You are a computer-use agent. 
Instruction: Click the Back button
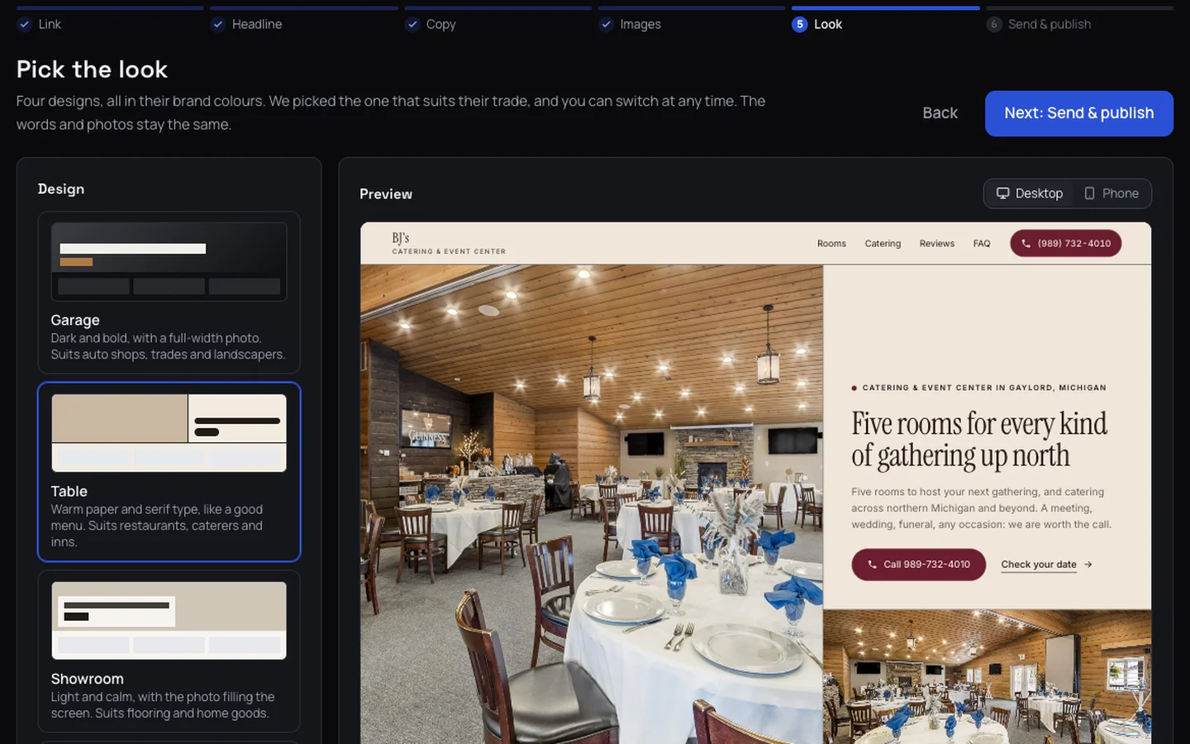pyautogui.click(x=940, y=113)
